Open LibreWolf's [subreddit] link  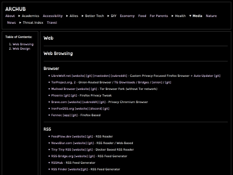click(x=119, y=76)
